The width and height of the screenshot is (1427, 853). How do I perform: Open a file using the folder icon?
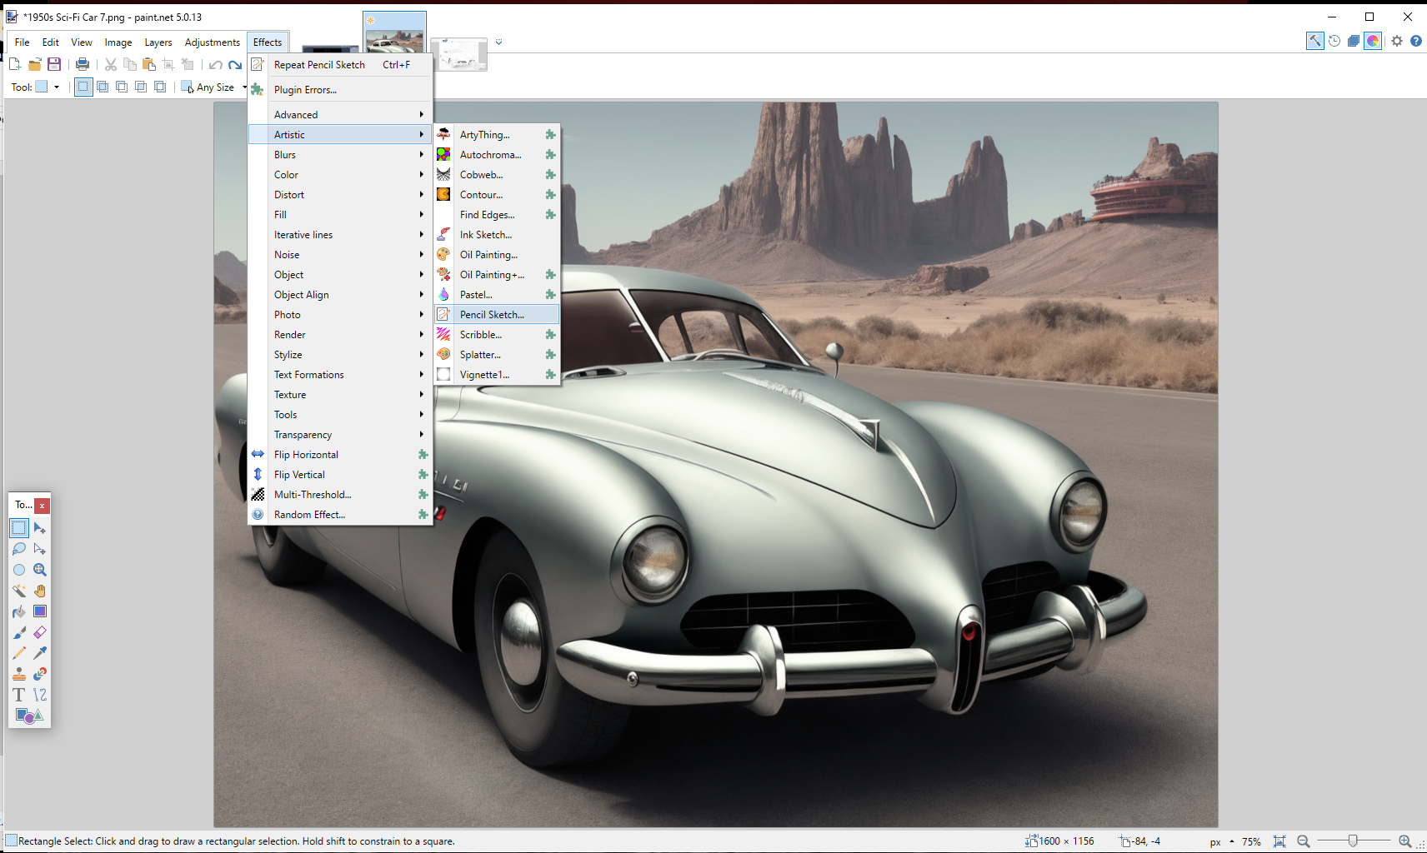point(35,64)
